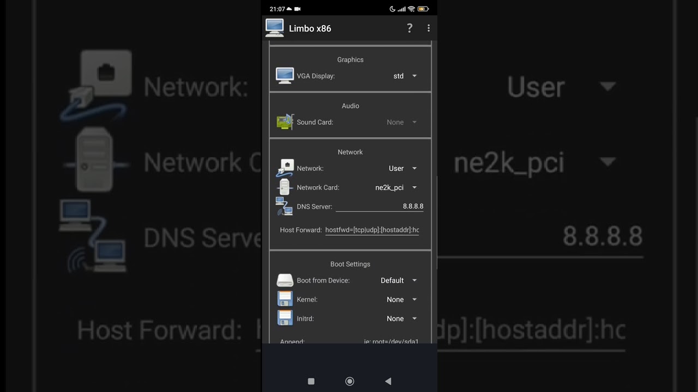The image size is (698, 392).
Task: Tap the Limbo x86 computer logo icon
Action: (x=274, y=28)
